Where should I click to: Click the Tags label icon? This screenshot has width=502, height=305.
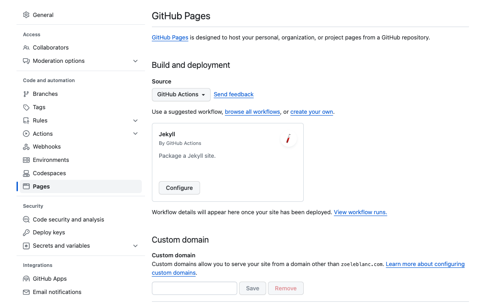pyautogui.click(x=26, y=107)
